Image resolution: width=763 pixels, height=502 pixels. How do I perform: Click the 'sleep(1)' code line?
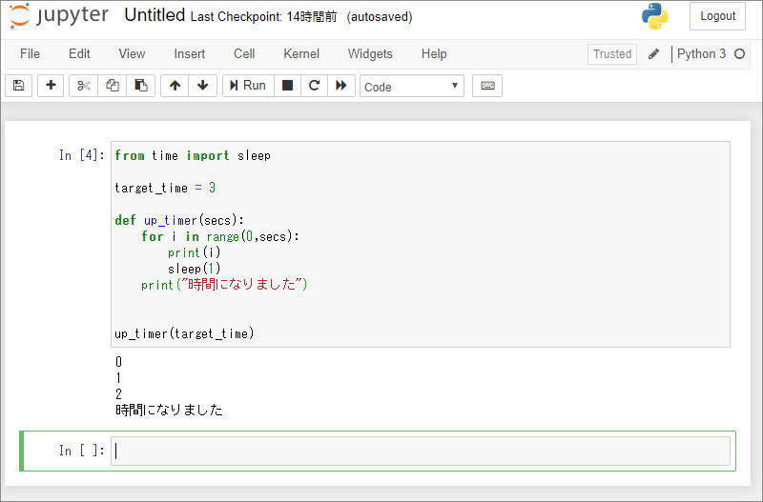195,269
